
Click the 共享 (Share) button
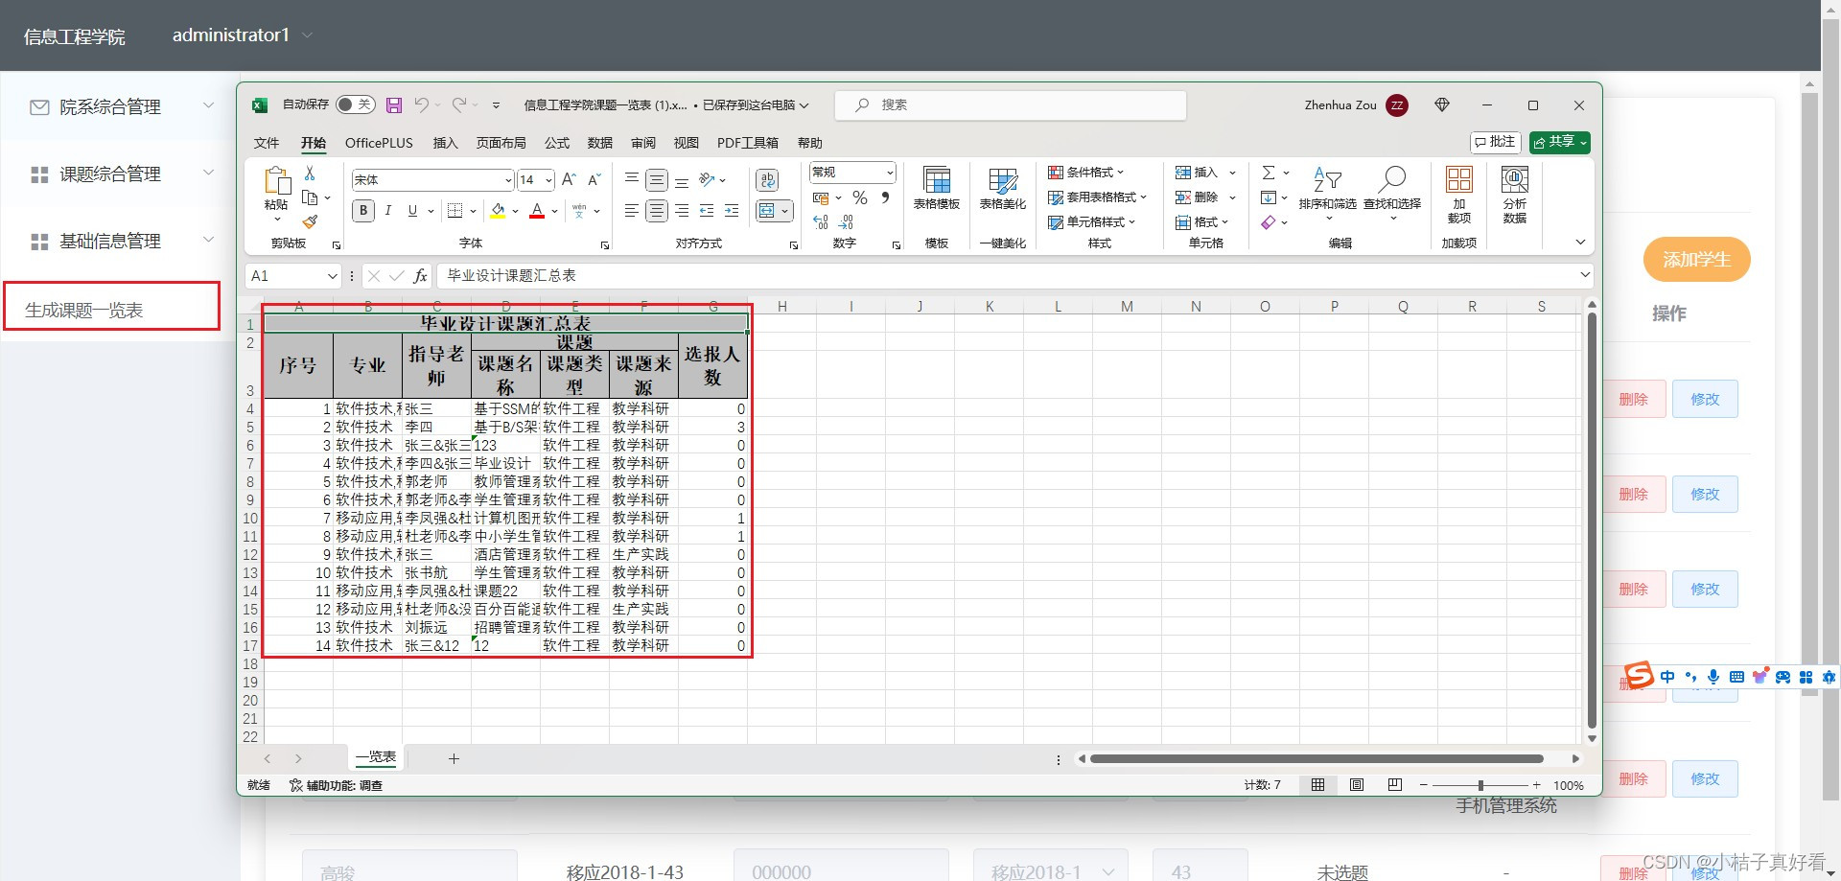[x=1560, y=142]
